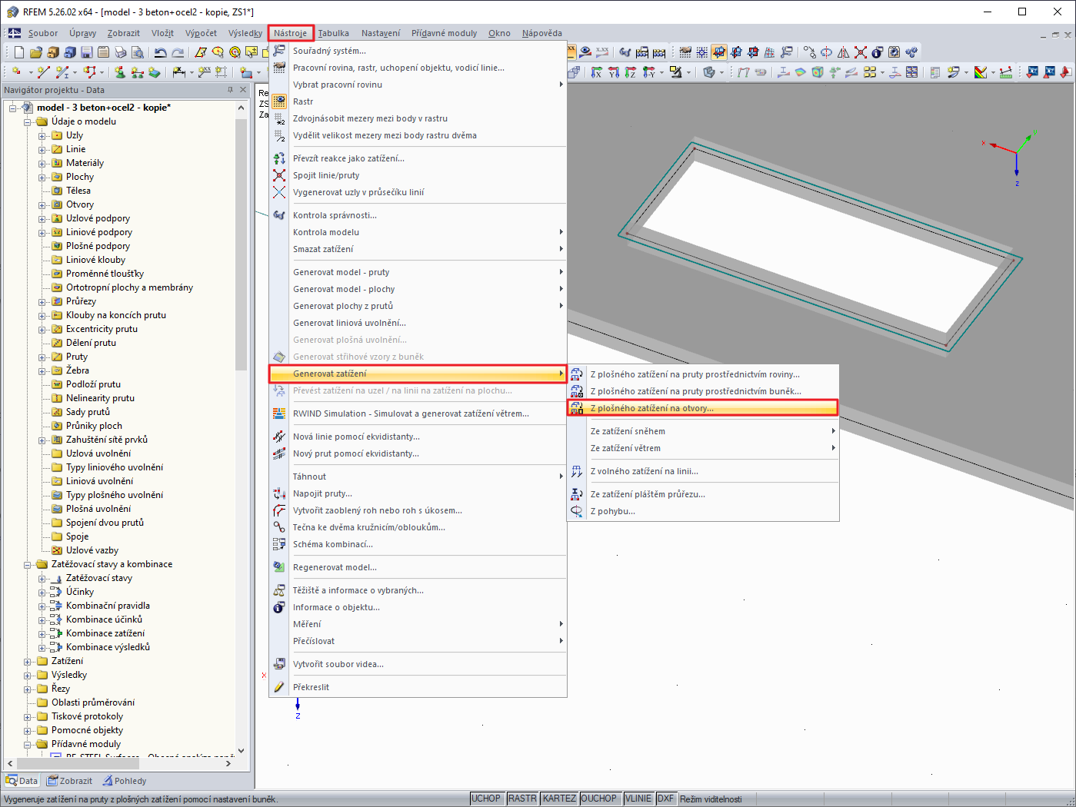Select the New member tool icon
1076x807 pixels.
pyautogui.click(x=63, y=72)
